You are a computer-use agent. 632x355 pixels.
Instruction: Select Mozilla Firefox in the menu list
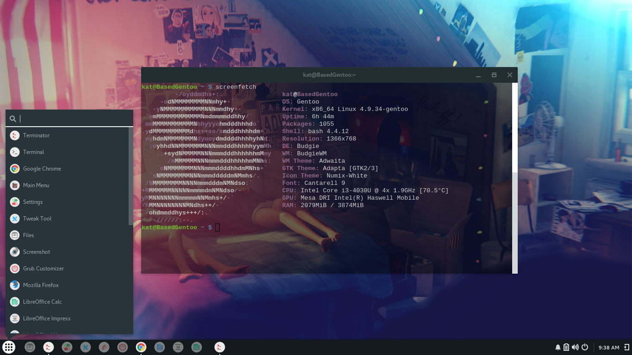point(41,285)
